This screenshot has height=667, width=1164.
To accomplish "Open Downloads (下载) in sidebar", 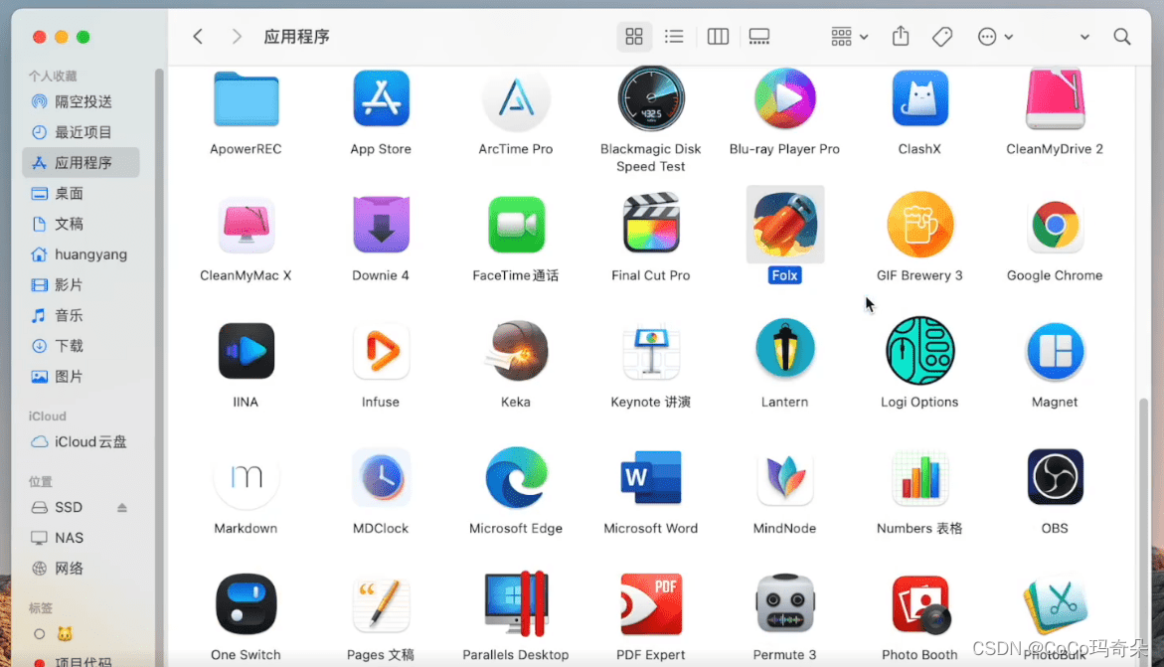I will (81, 345).
